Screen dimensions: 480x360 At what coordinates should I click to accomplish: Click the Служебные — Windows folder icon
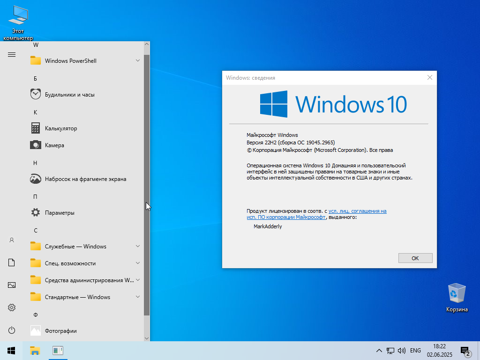36,246
